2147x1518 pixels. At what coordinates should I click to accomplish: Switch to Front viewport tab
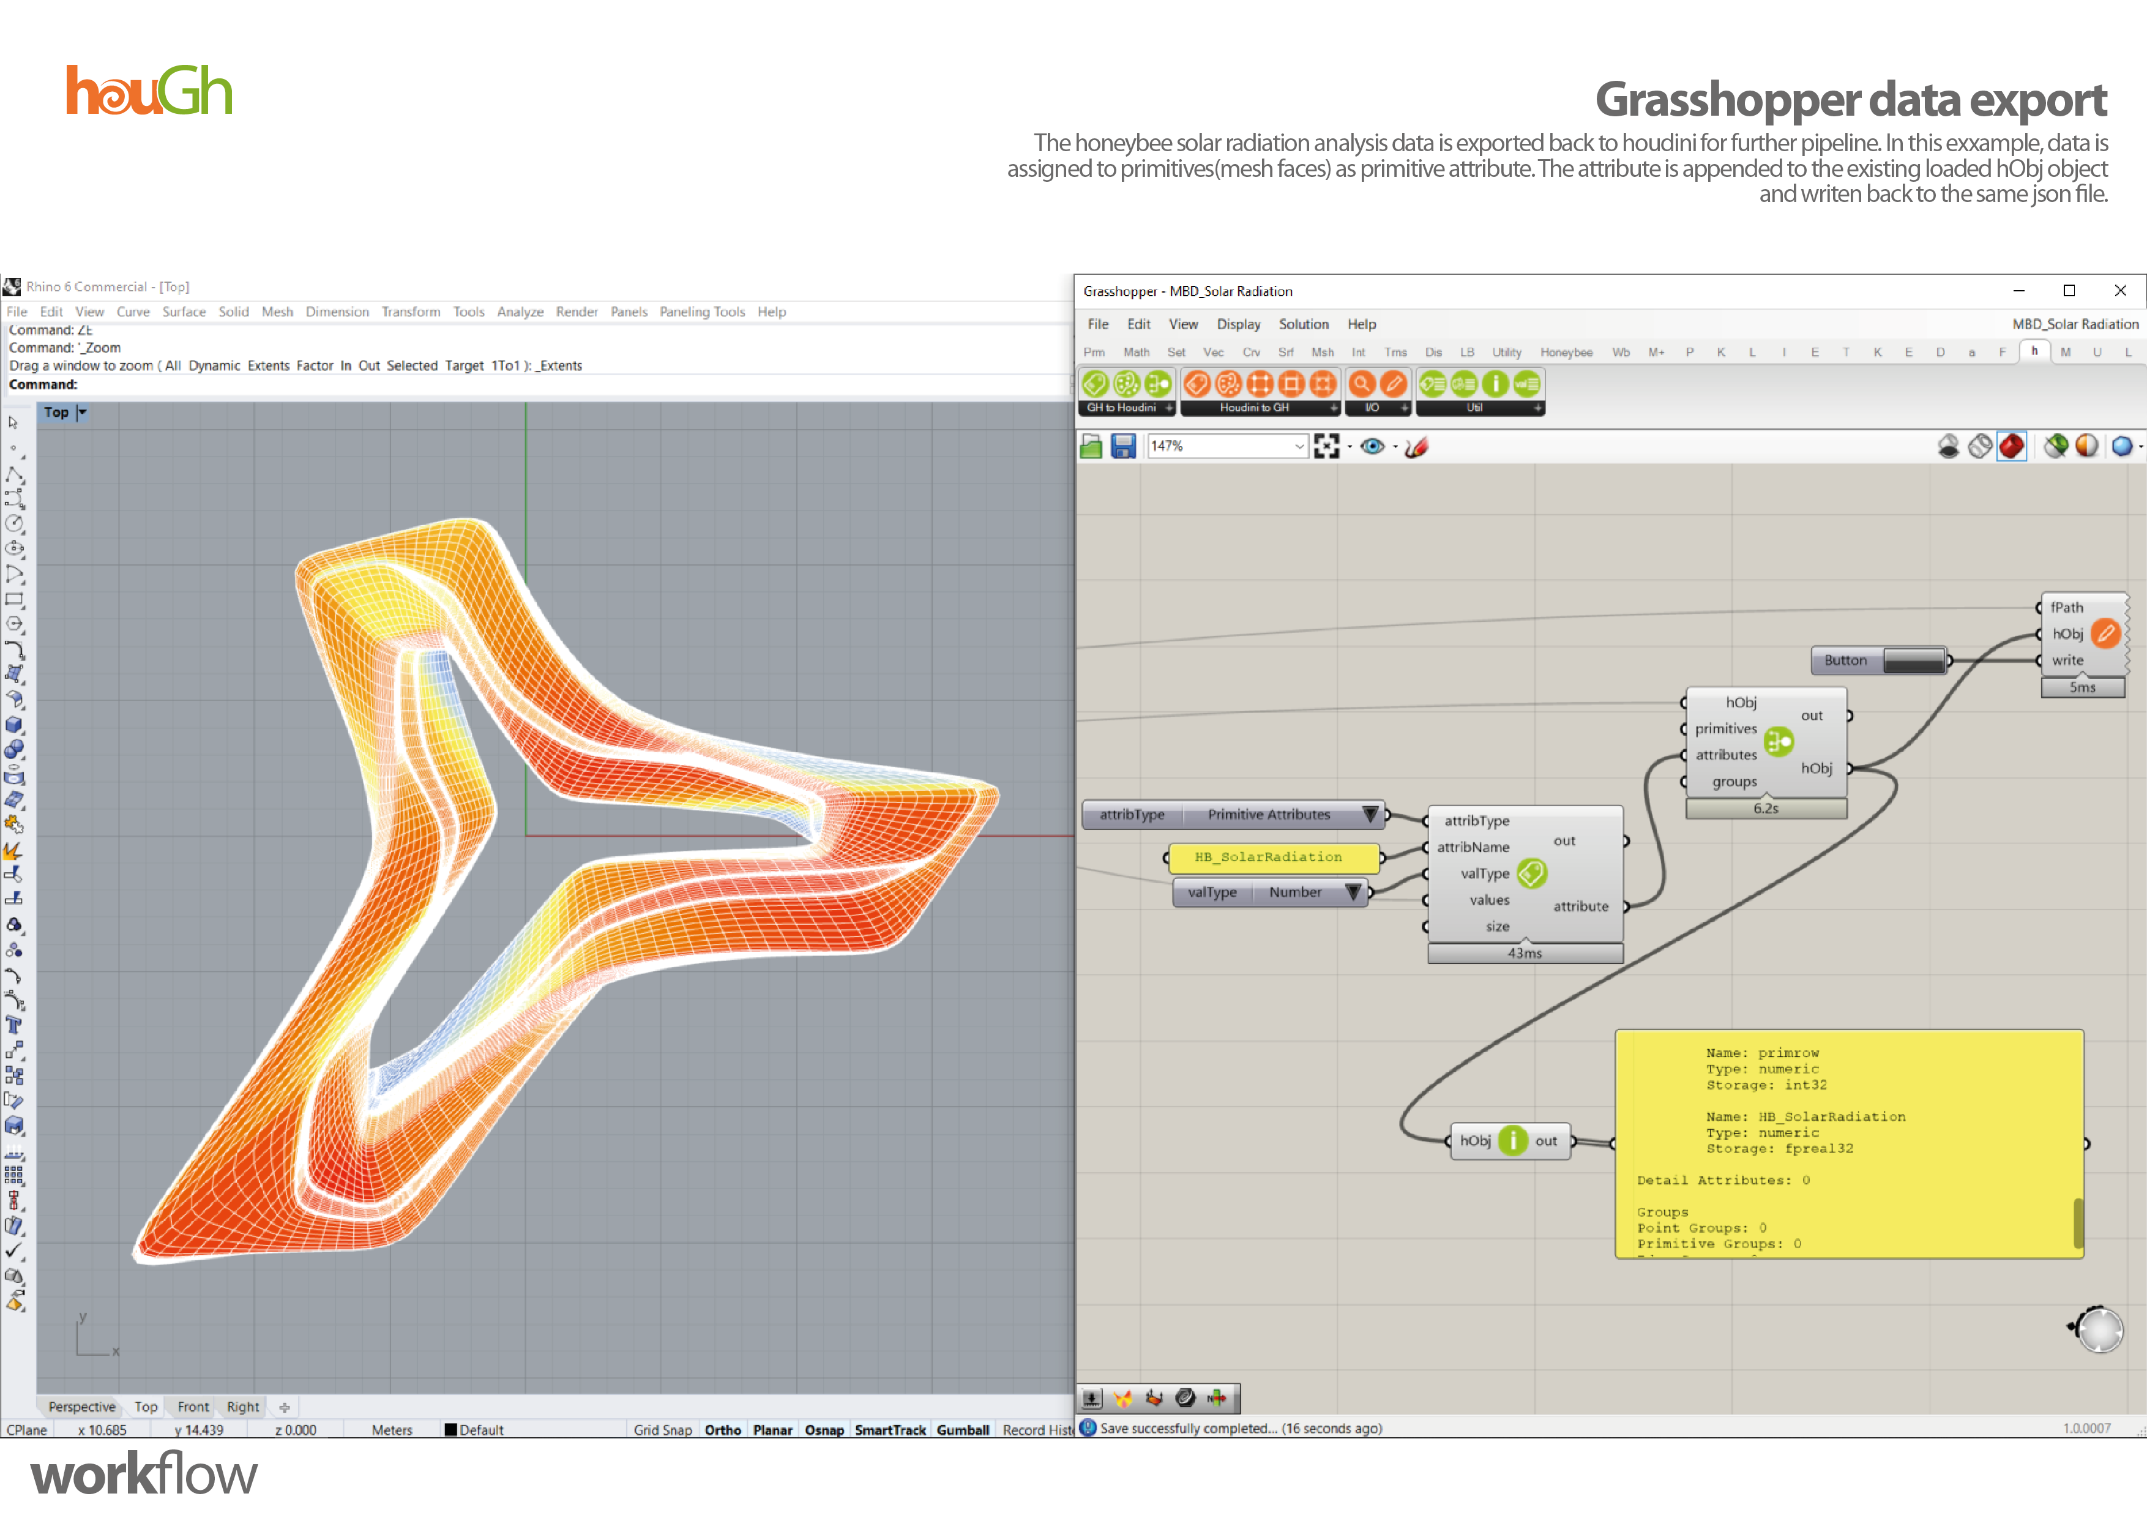coord(193,1406)
